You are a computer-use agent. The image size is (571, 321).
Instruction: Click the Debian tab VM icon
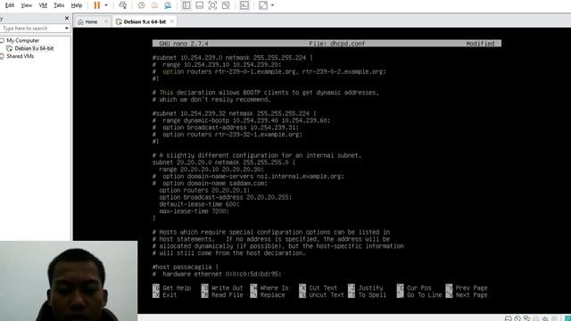point(119,21)
